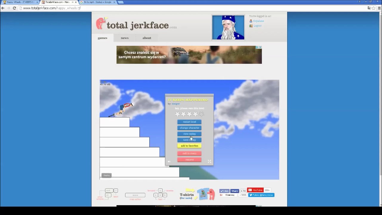Focus the address bar URL field
Screen dimensions: 382x215
[x=194, y=8]
